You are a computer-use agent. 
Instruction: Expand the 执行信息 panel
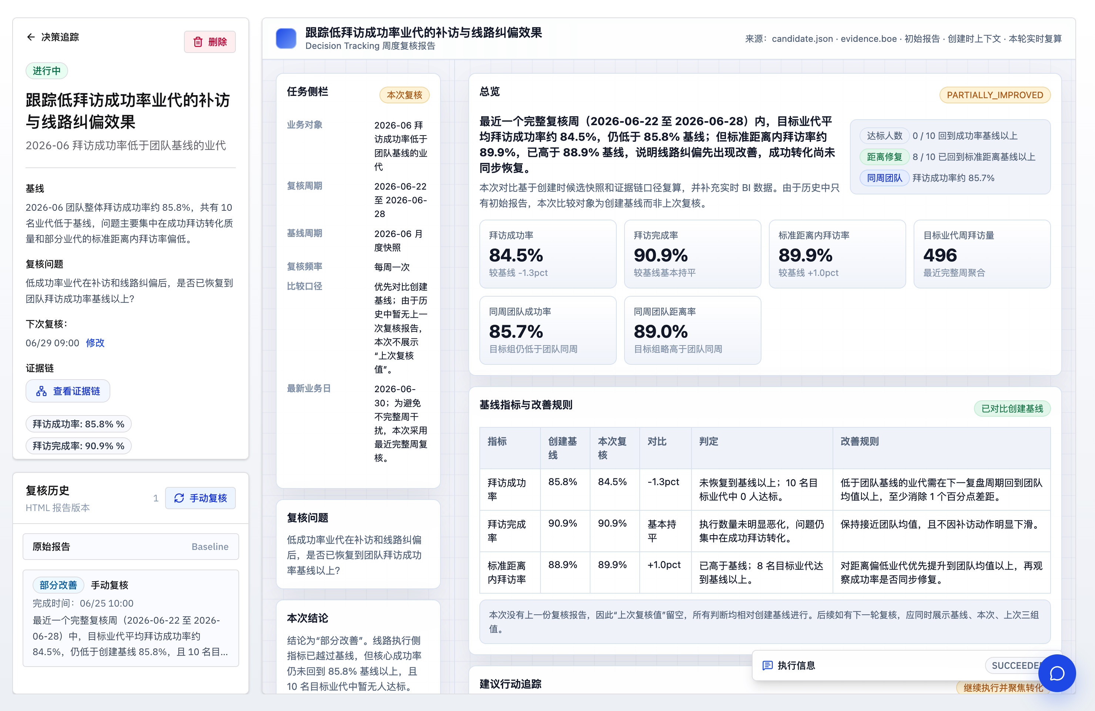click(902, 665)
